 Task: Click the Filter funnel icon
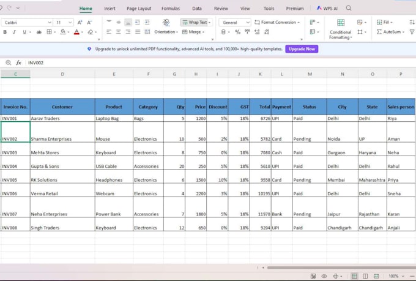click(x=412, y=32)
